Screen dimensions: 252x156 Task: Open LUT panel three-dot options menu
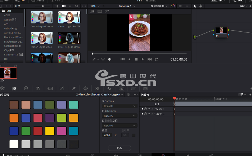(84, 6)
